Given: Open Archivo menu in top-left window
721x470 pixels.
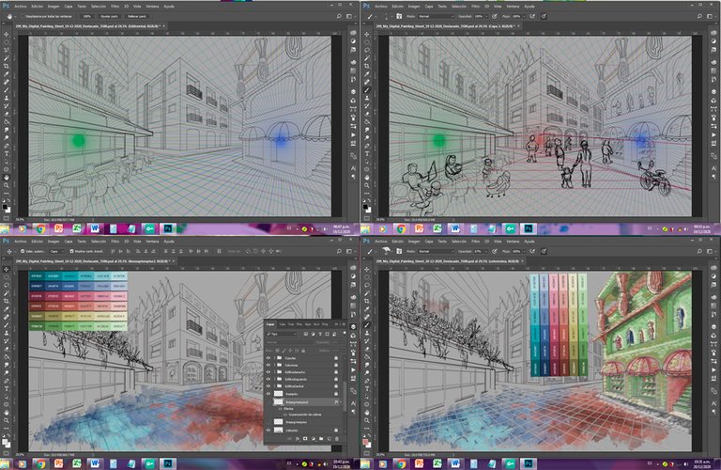Looking at the screenshot, I should coord(21,7).
